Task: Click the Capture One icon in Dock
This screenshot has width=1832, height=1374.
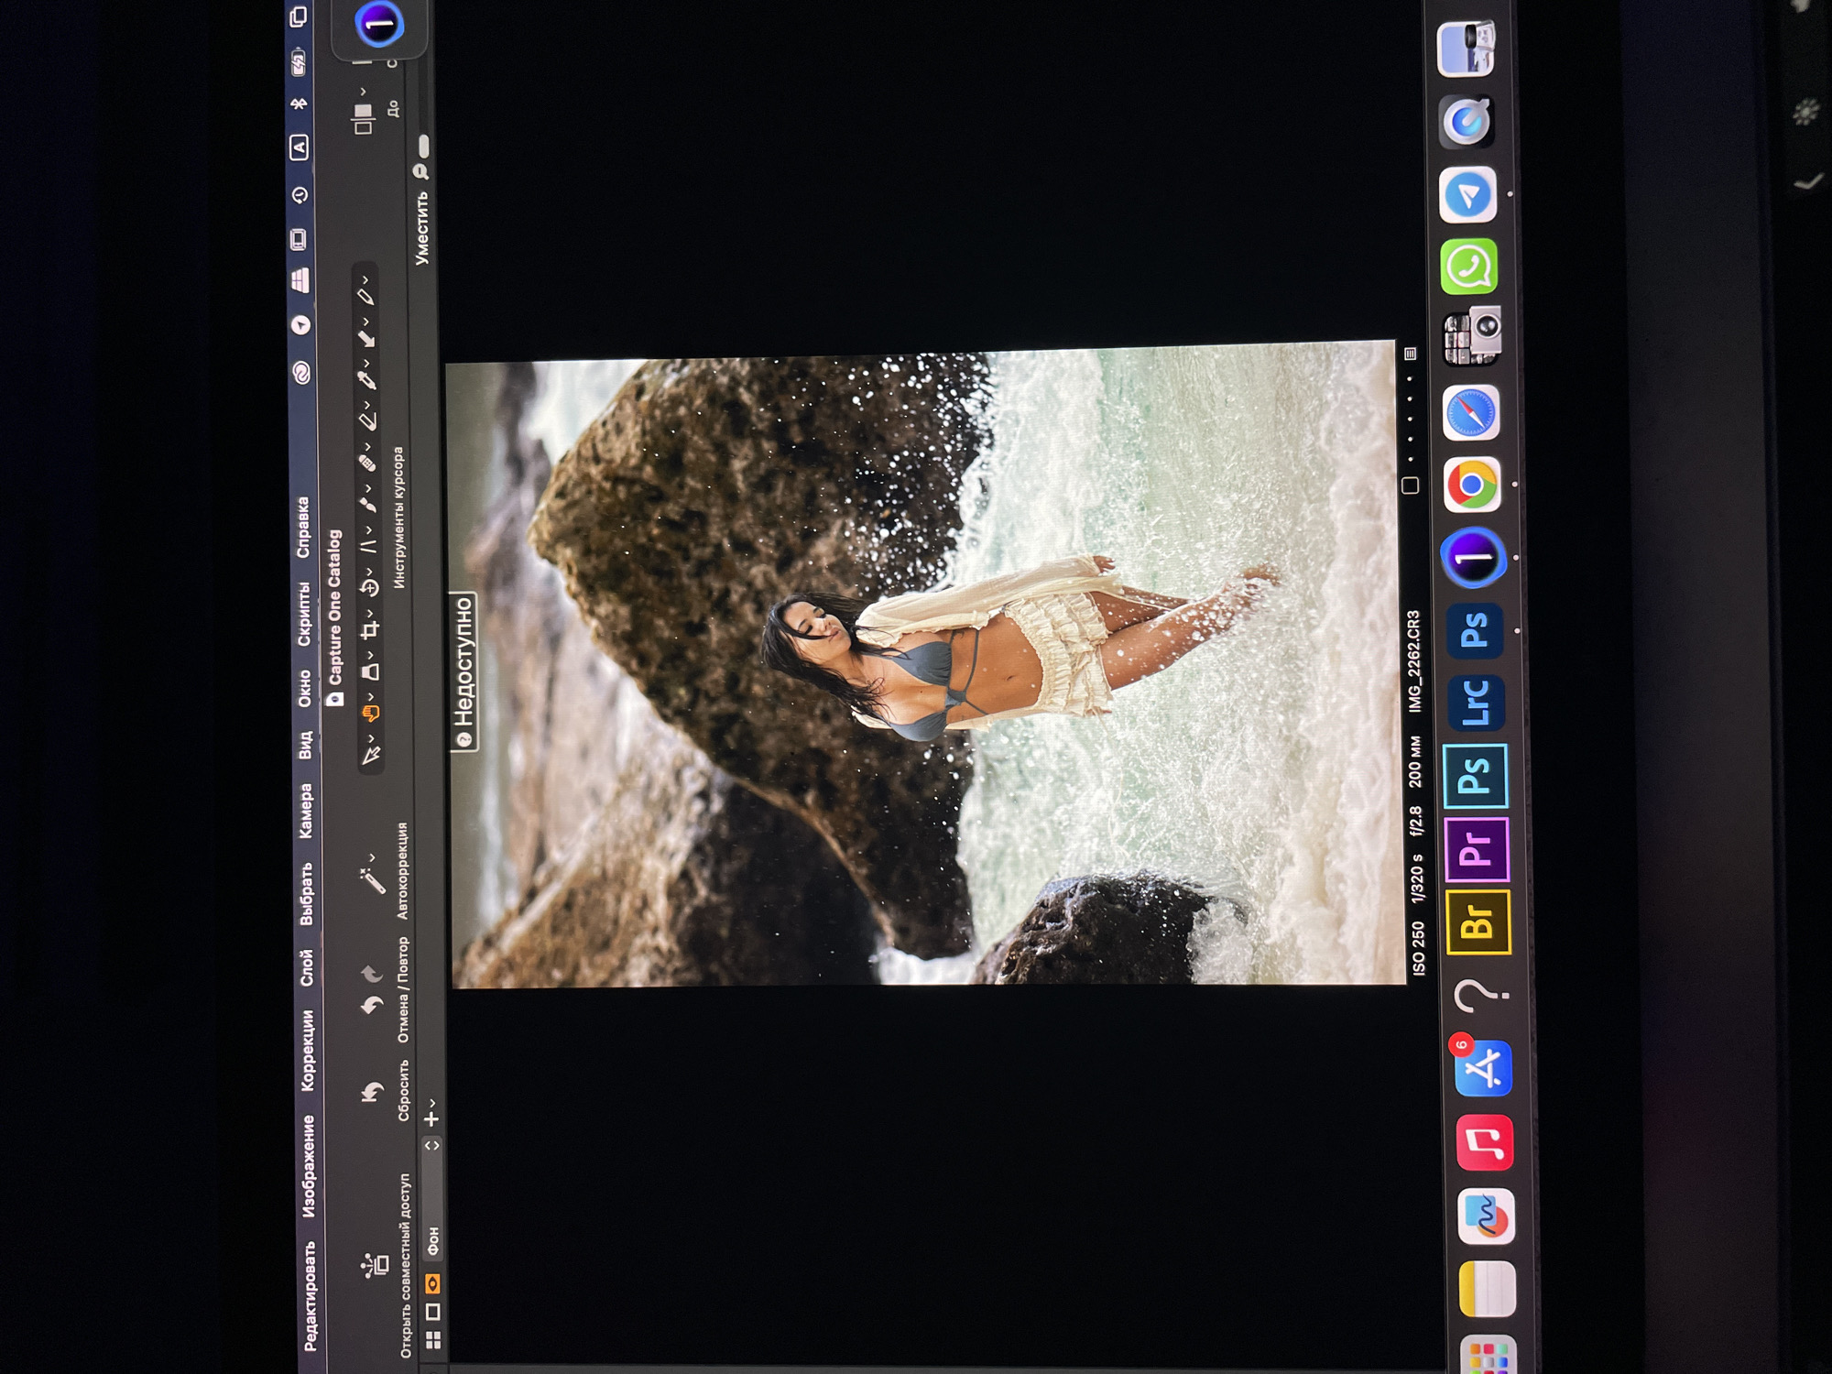Action: tap(1474, 558)
